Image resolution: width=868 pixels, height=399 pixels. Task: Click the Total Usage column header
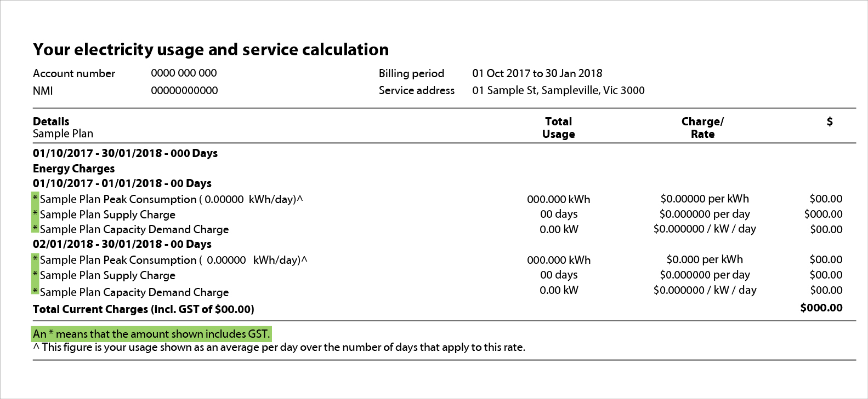(x=558, y=128)
